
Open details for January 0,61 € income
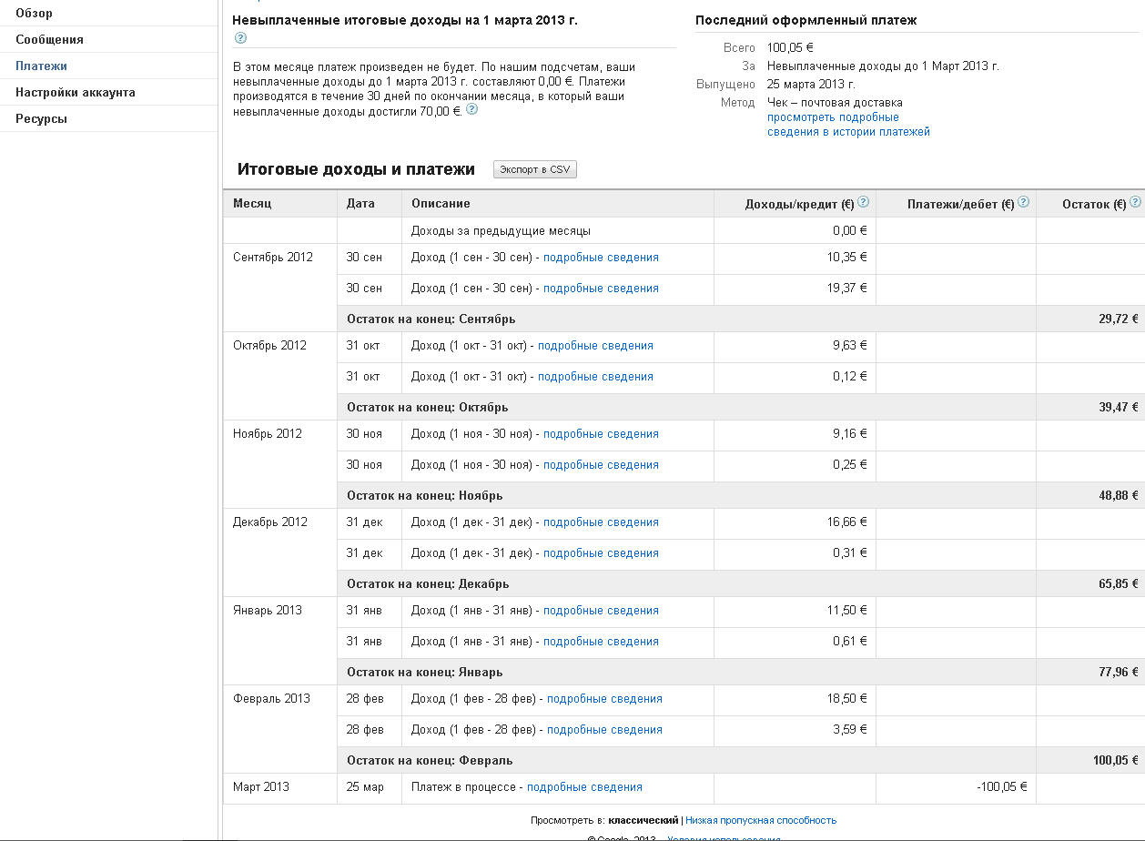coord(601,642)
